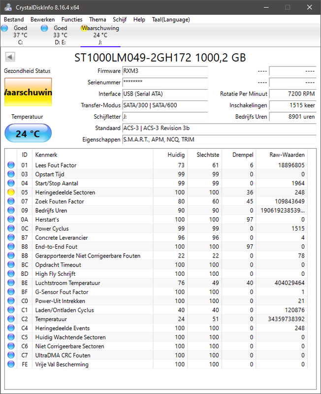Click the blue health dot beside Lees Fout Factor
This screenshot has height=394, width=321.
11,165
